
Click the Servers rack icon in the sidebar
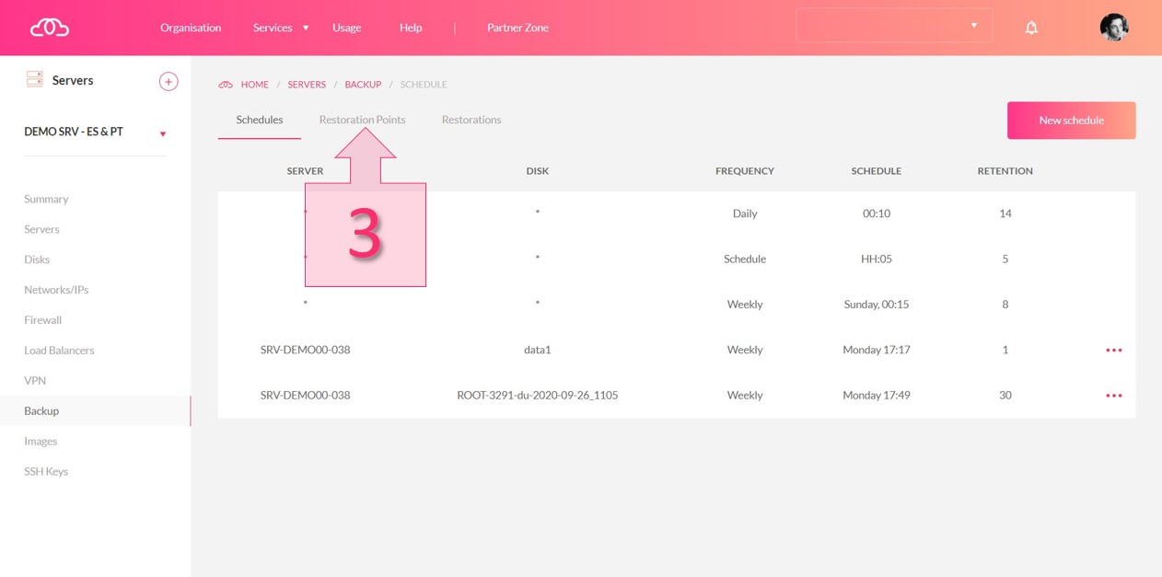pyautogui.click(x=35, y=80)
